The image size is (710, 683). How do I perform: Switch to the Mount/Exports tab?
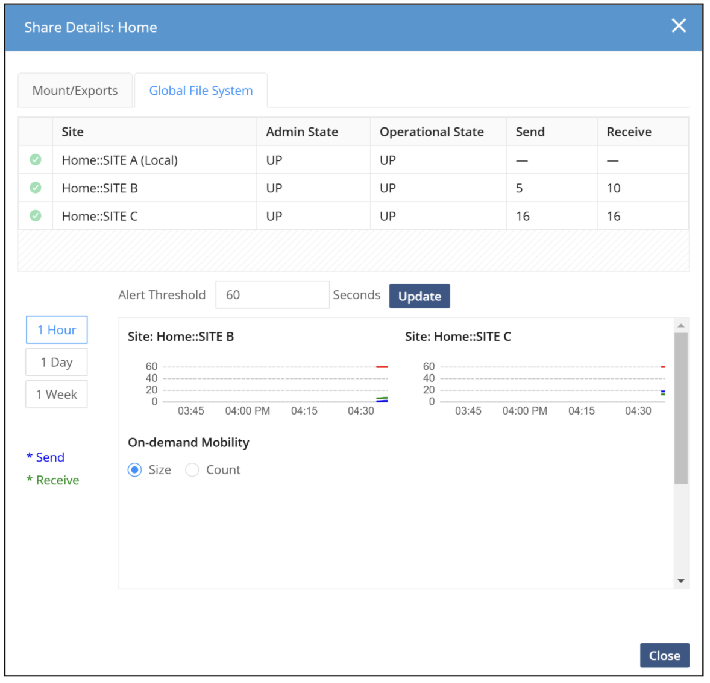point(75,91)
